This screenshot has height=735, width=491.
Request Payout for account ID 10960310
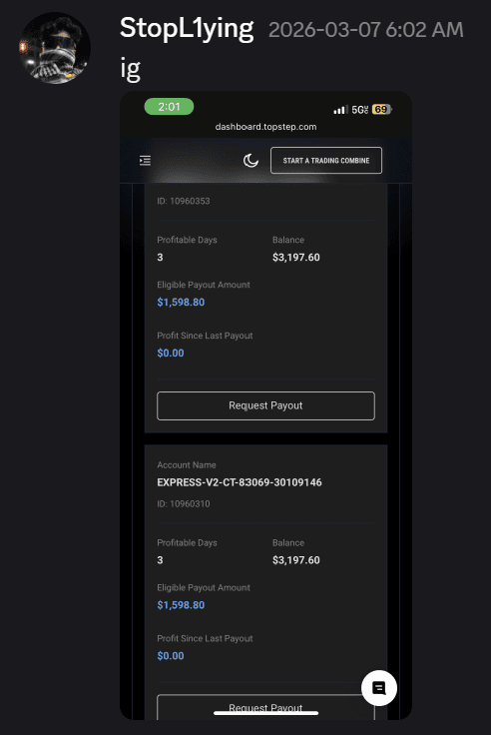(265, 707)
